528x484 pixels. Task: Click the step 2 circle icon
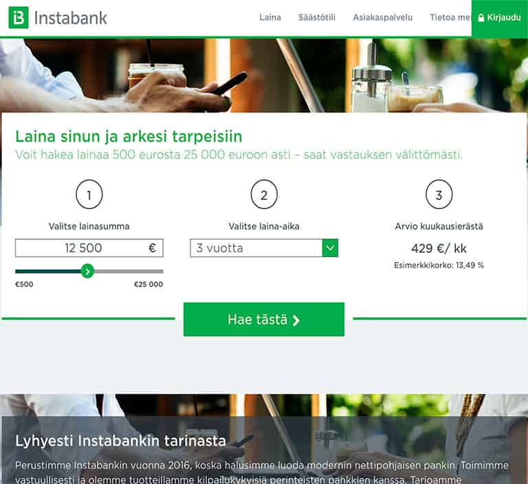264,195
